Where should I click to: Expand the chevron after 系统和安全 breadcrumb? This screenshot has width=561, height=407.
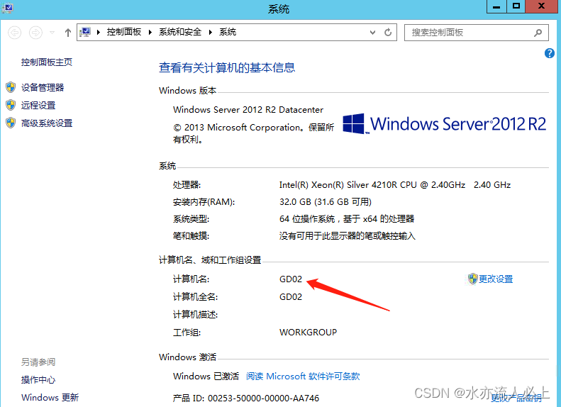pos(211,33)
